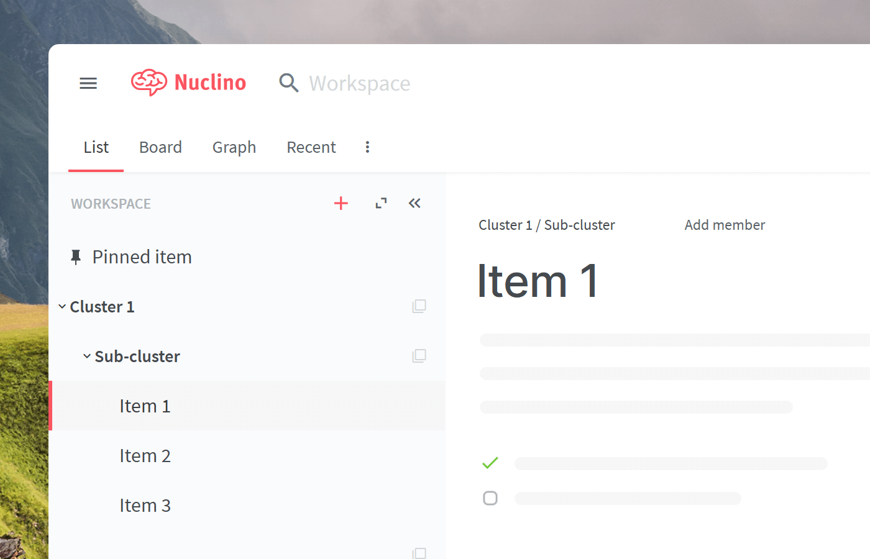Add new item with red plus

tap(341, 203)
